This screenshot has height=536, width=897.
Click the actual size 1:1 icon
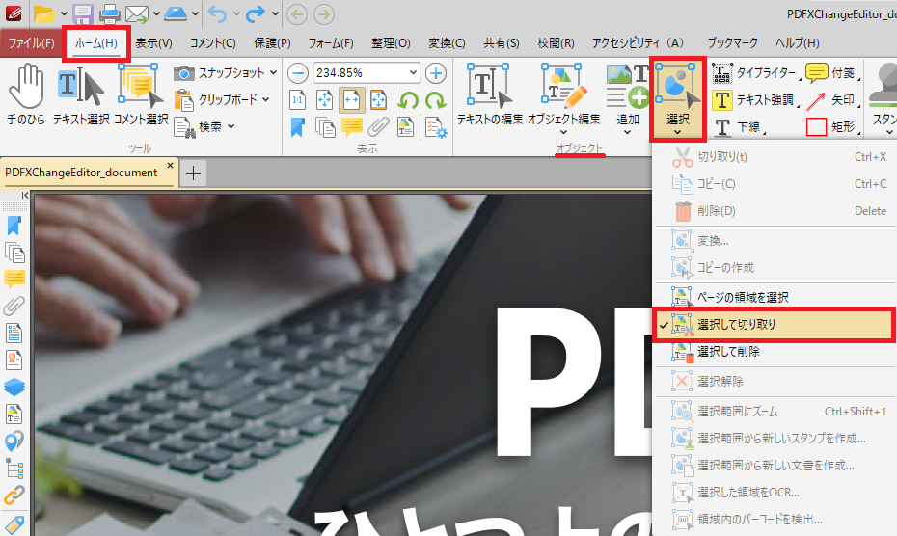pos(297,100)
